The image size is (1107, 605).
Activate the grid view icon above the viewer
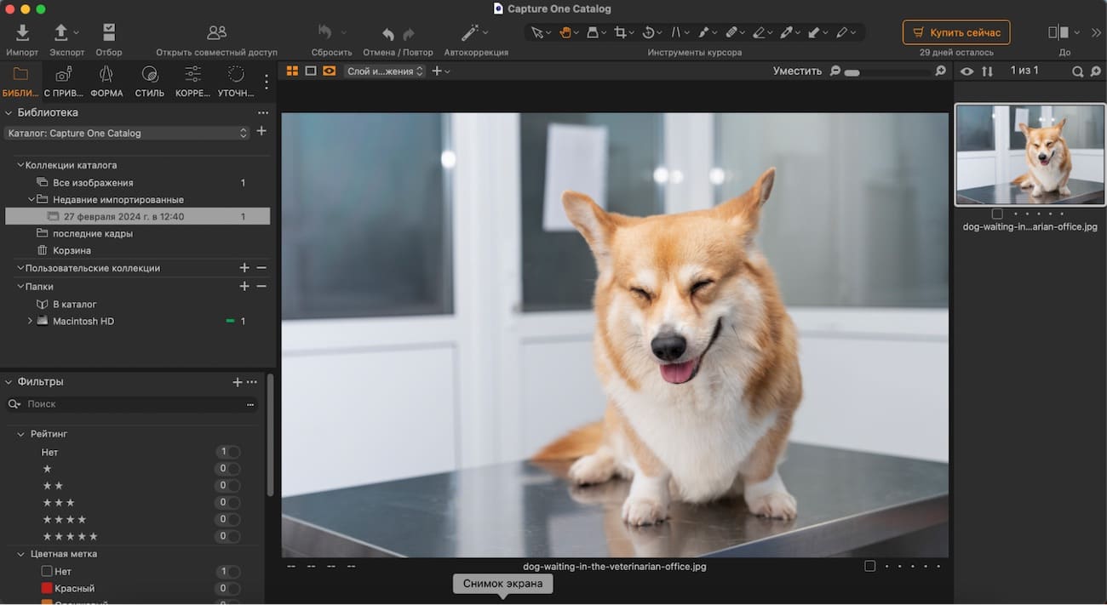coord(292,71)
